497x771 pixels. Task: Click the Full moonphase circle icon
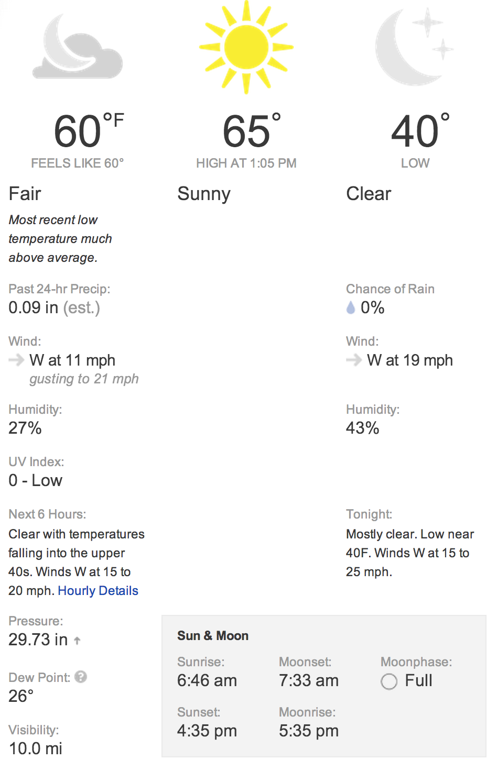(x=389, y=681)
